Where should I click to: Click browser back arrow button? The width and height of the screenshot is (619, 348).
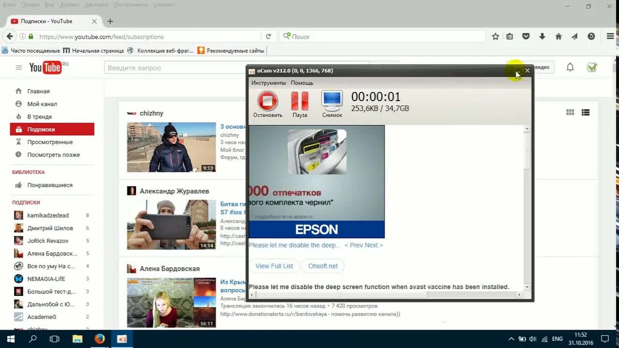[10, 36]
